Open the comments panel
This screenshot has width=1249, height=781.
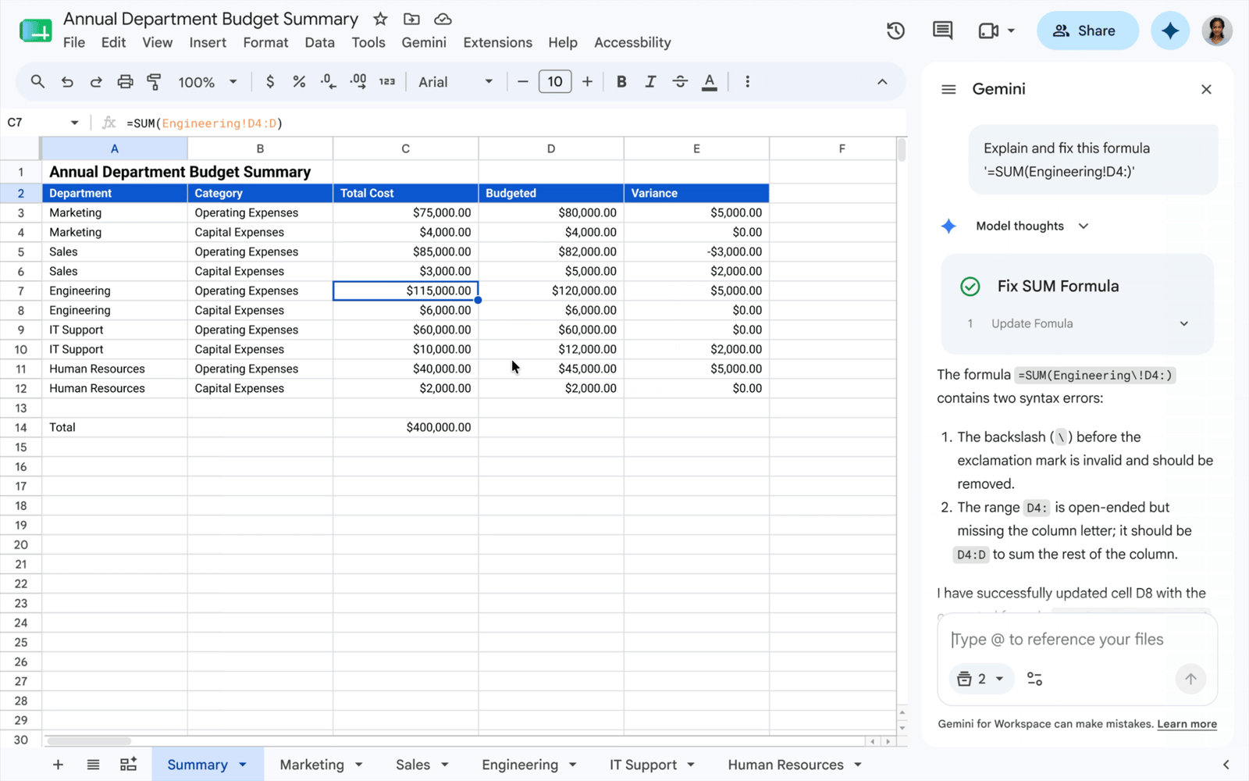tap(942, 30)
